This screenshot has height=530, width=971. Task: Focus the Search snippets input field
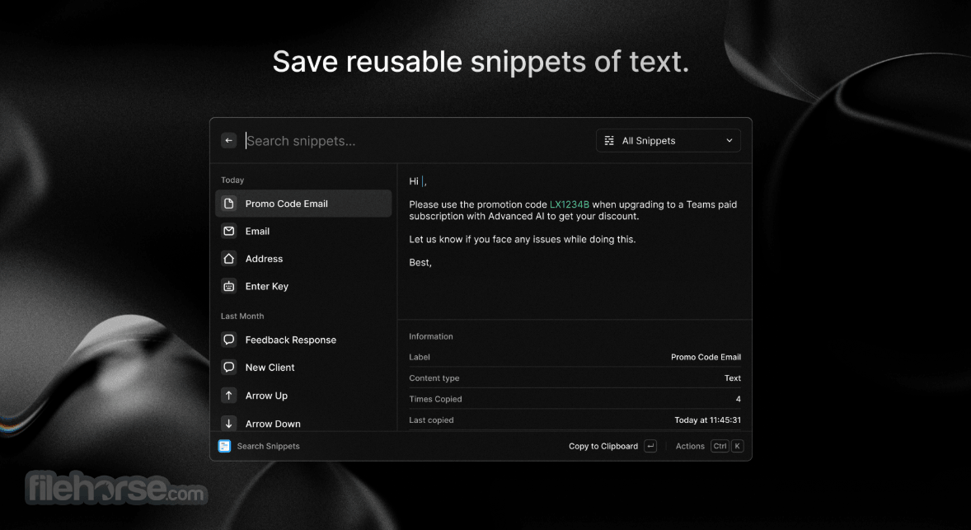click(415, 141)
